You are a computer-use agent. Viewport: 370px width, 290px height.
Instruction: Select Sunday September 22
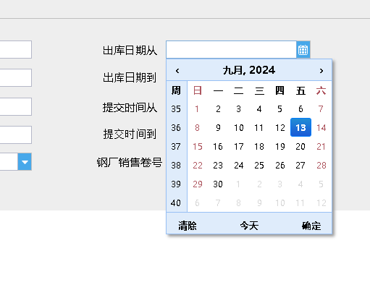(x=197, y=165)
